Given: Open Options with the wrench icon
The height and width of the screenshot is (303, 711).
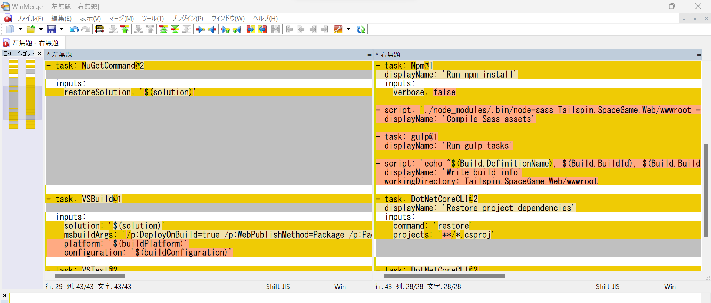Looking at the screenshot, I should coord(338,29).
